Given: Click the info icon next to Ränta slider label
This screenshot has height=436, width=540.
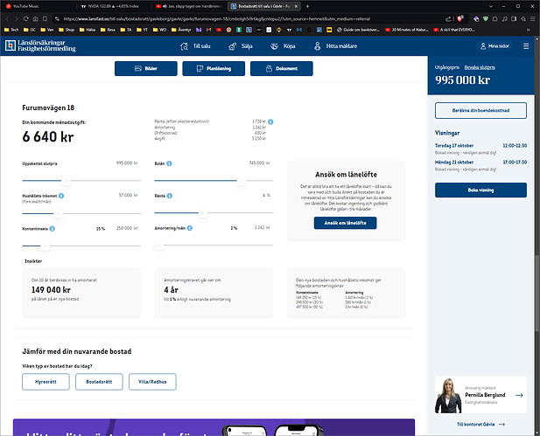Looking at the screenshot, I should [169, 196].
